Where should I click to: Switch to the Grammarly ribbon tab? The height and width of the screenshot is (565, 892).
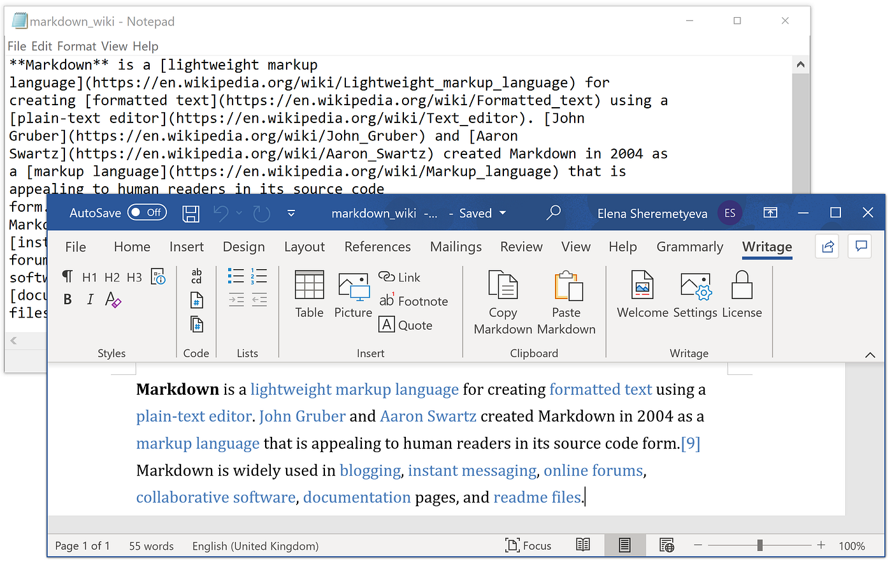tap(689, 247)
